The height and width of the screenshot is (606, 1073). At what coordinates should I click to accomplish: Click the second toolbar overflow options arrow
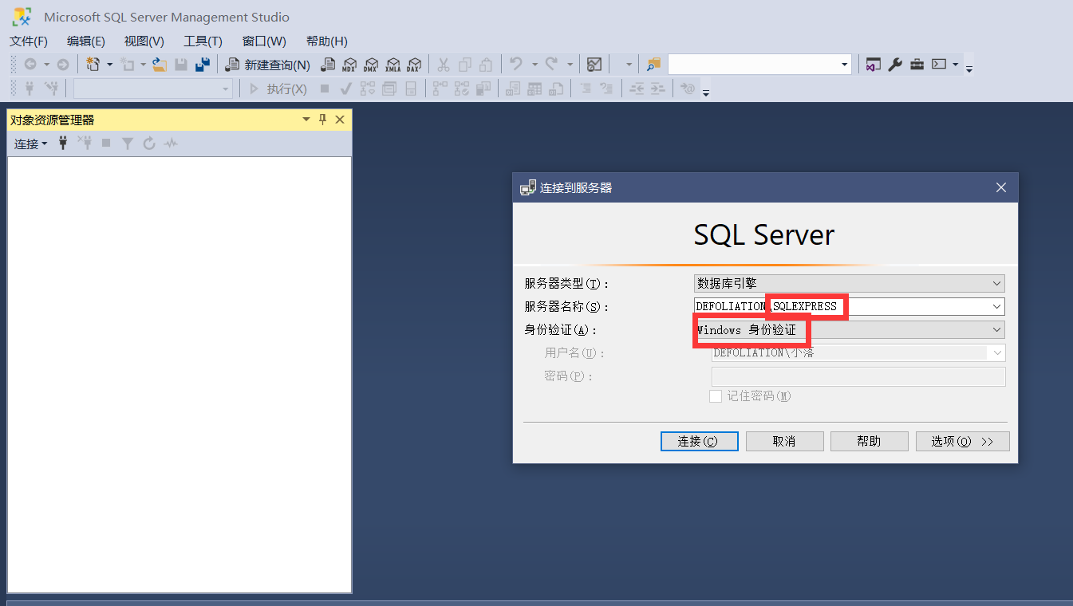point(706,93)
